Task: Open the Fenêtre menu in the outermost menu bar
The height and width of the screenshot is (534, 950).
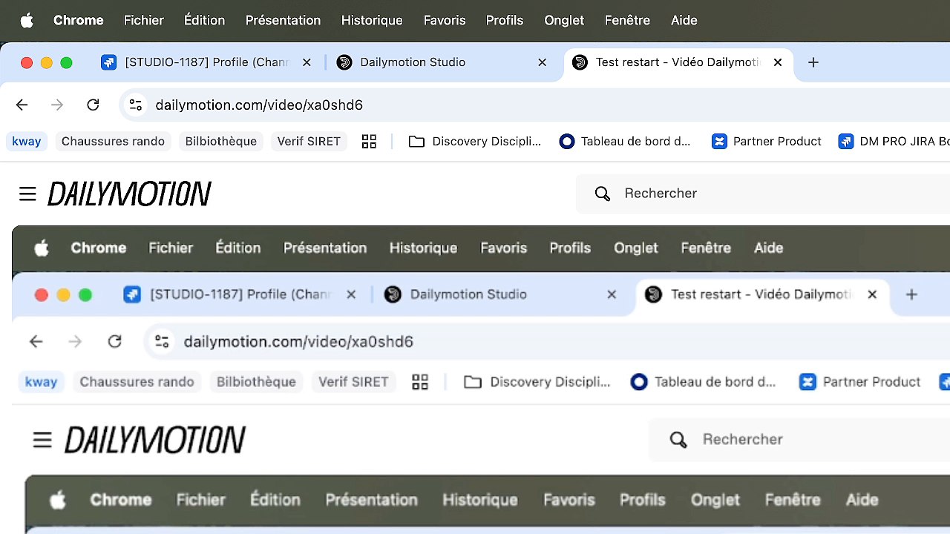Action: [627, 21]
